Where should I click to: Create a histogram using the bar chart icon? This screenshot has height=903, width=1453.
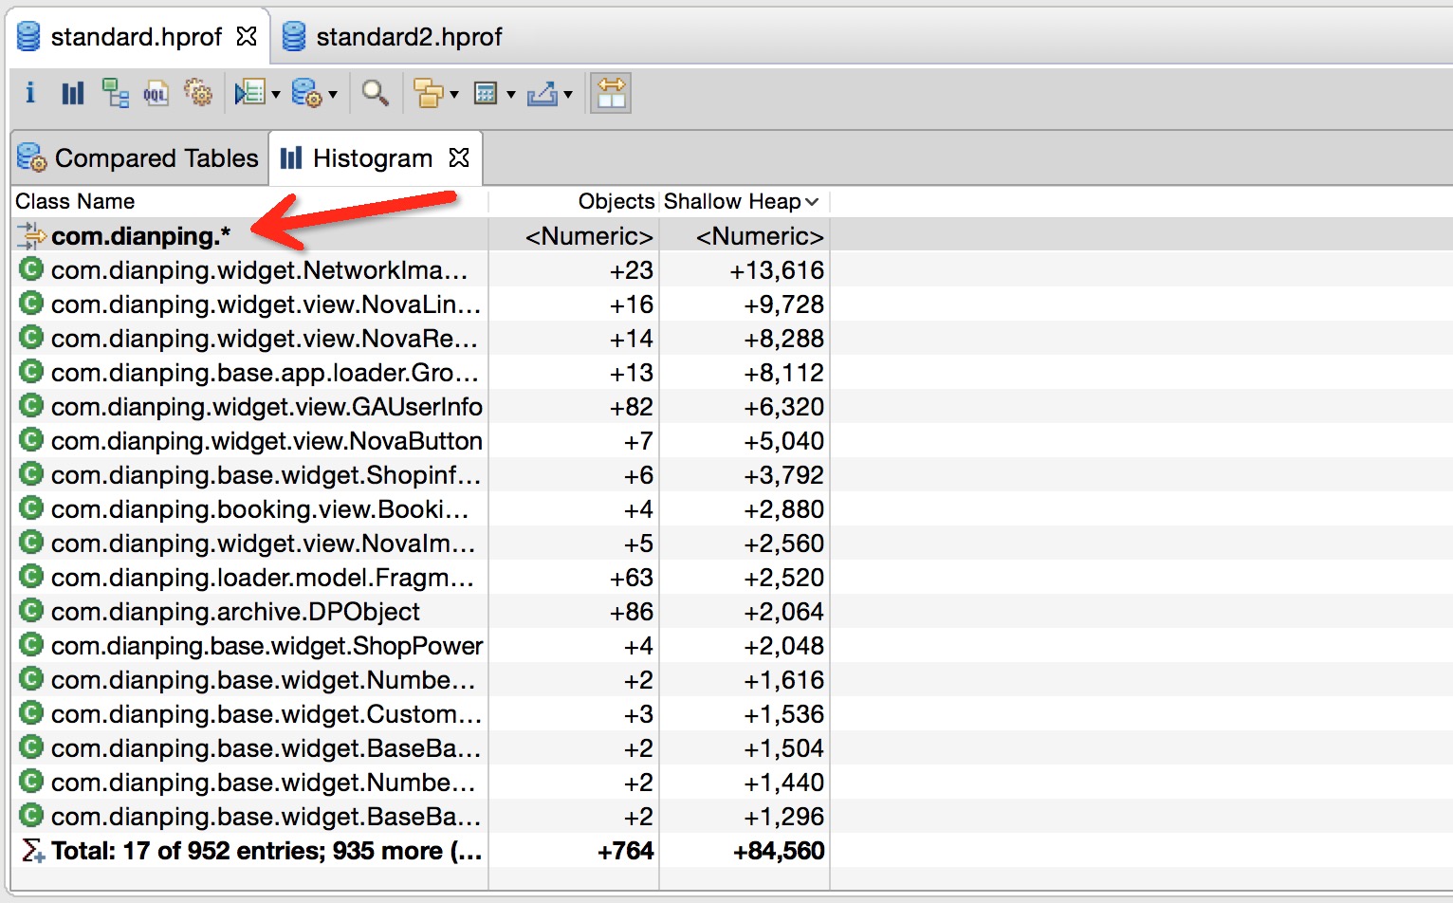coord(72,93)
